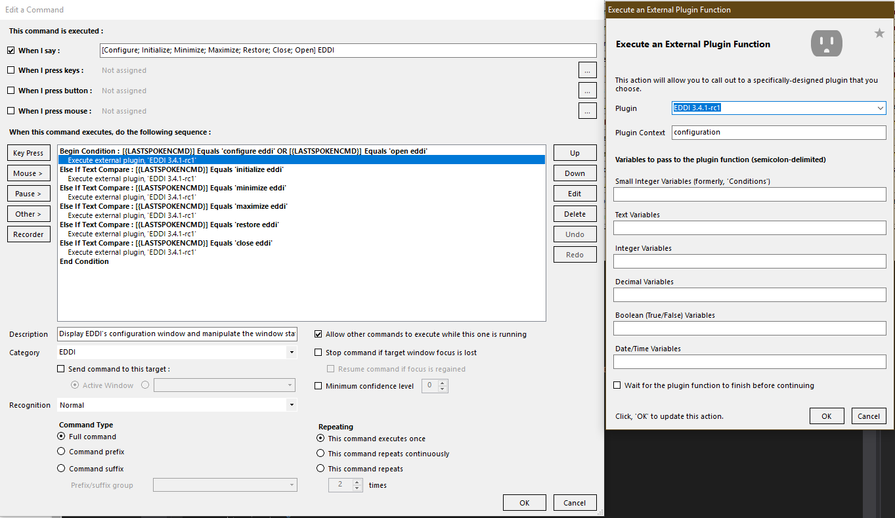Click the star favorite icon in plugin dialog
This screenshot has width=895, height=518.
tap(879, 32)
